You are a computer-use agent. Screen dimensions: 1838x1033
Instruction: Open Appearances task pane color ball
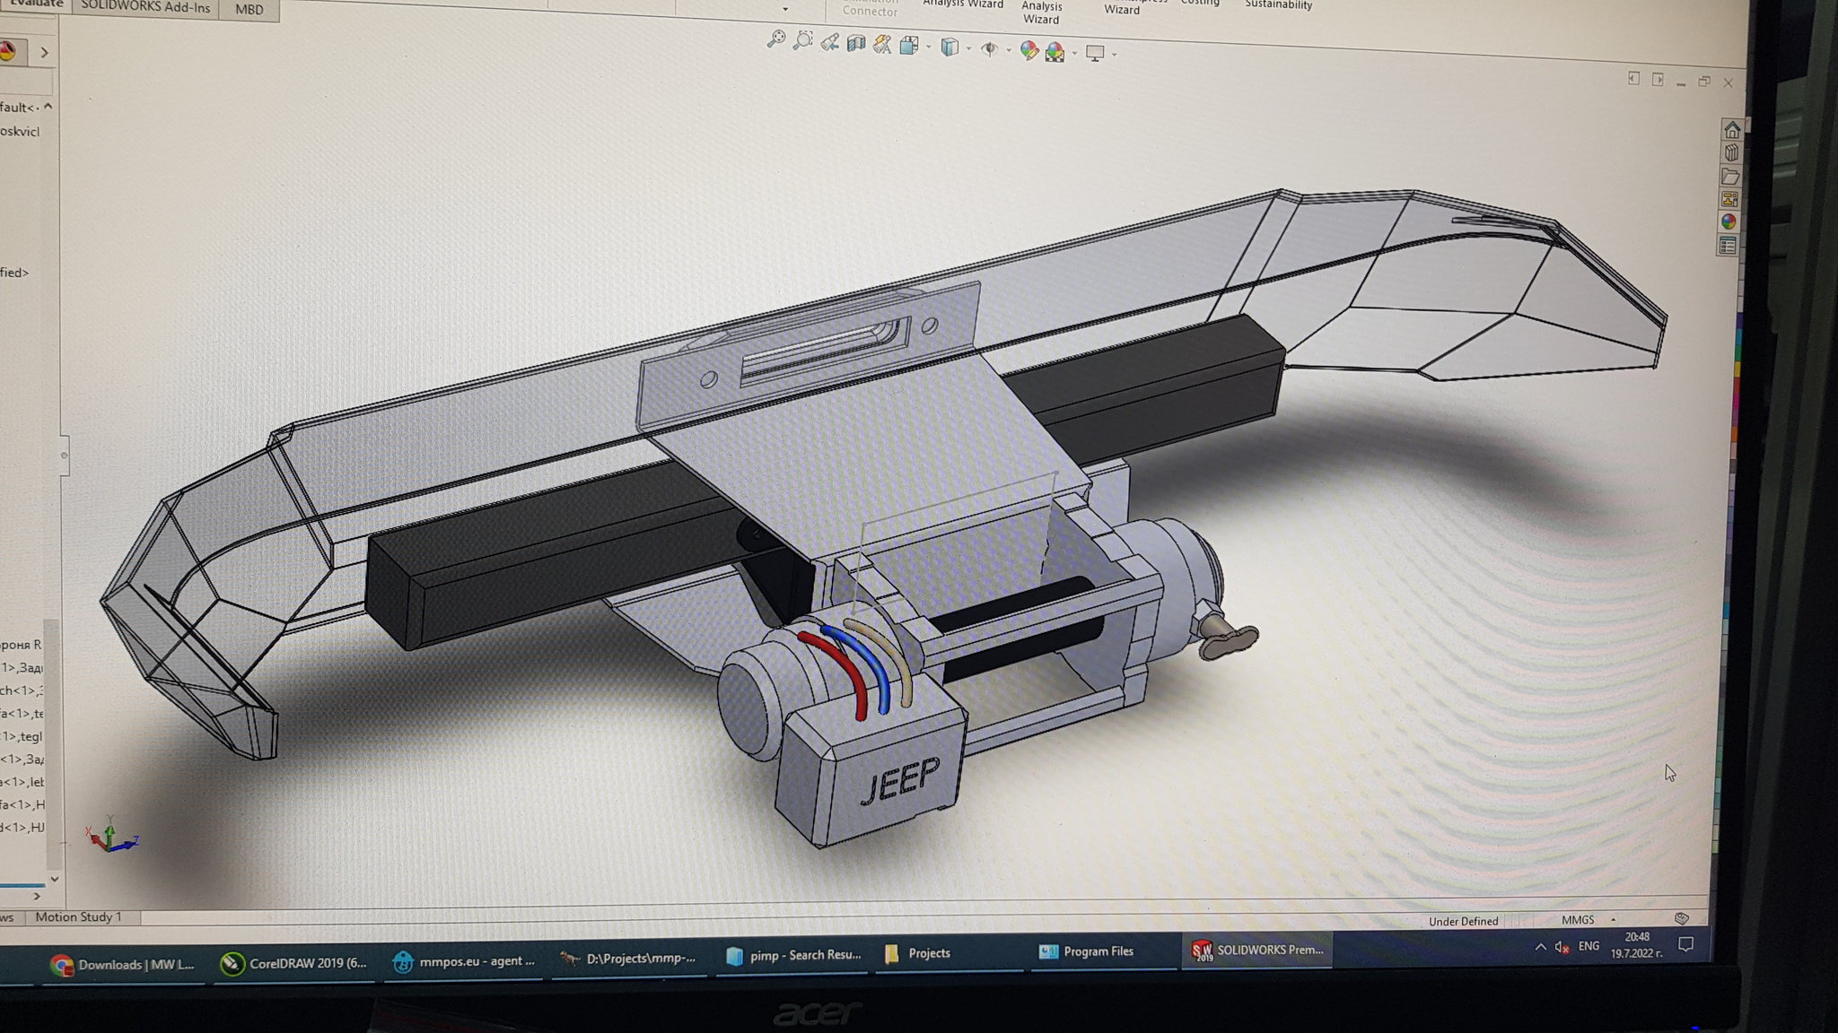pos(1729,222)
